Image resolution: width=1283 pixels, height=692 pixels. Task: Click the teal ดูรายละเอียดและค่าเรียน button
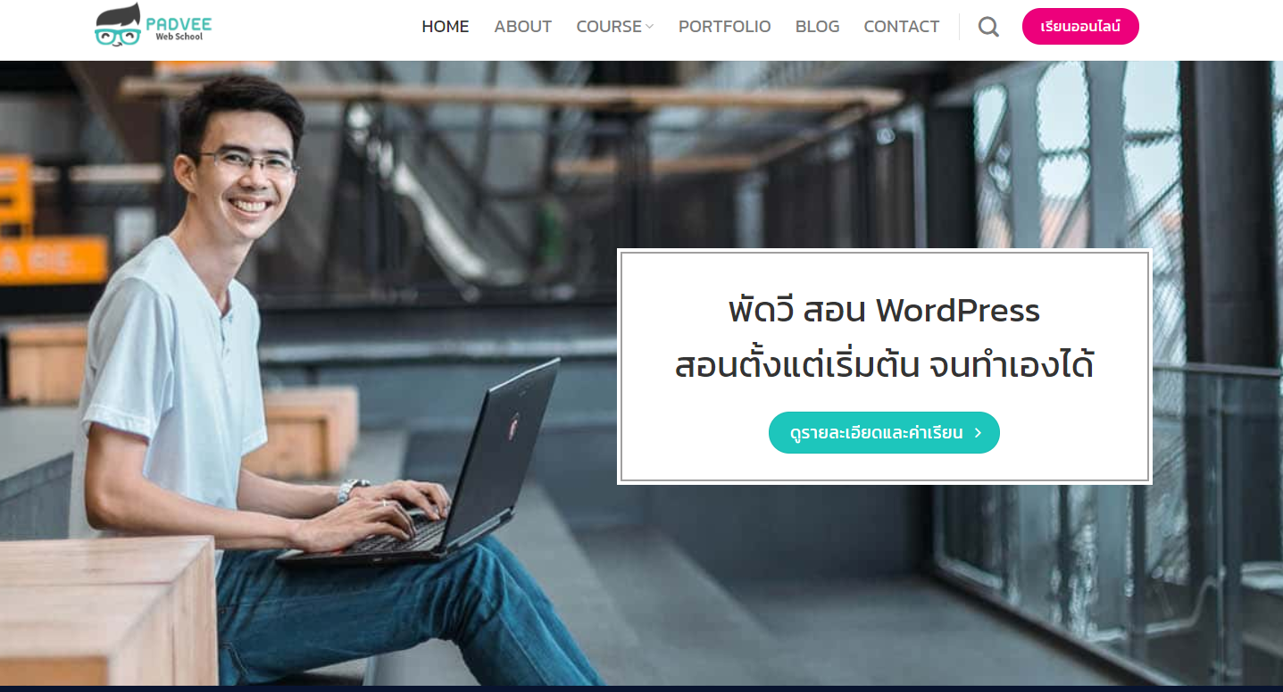[884, 432]
